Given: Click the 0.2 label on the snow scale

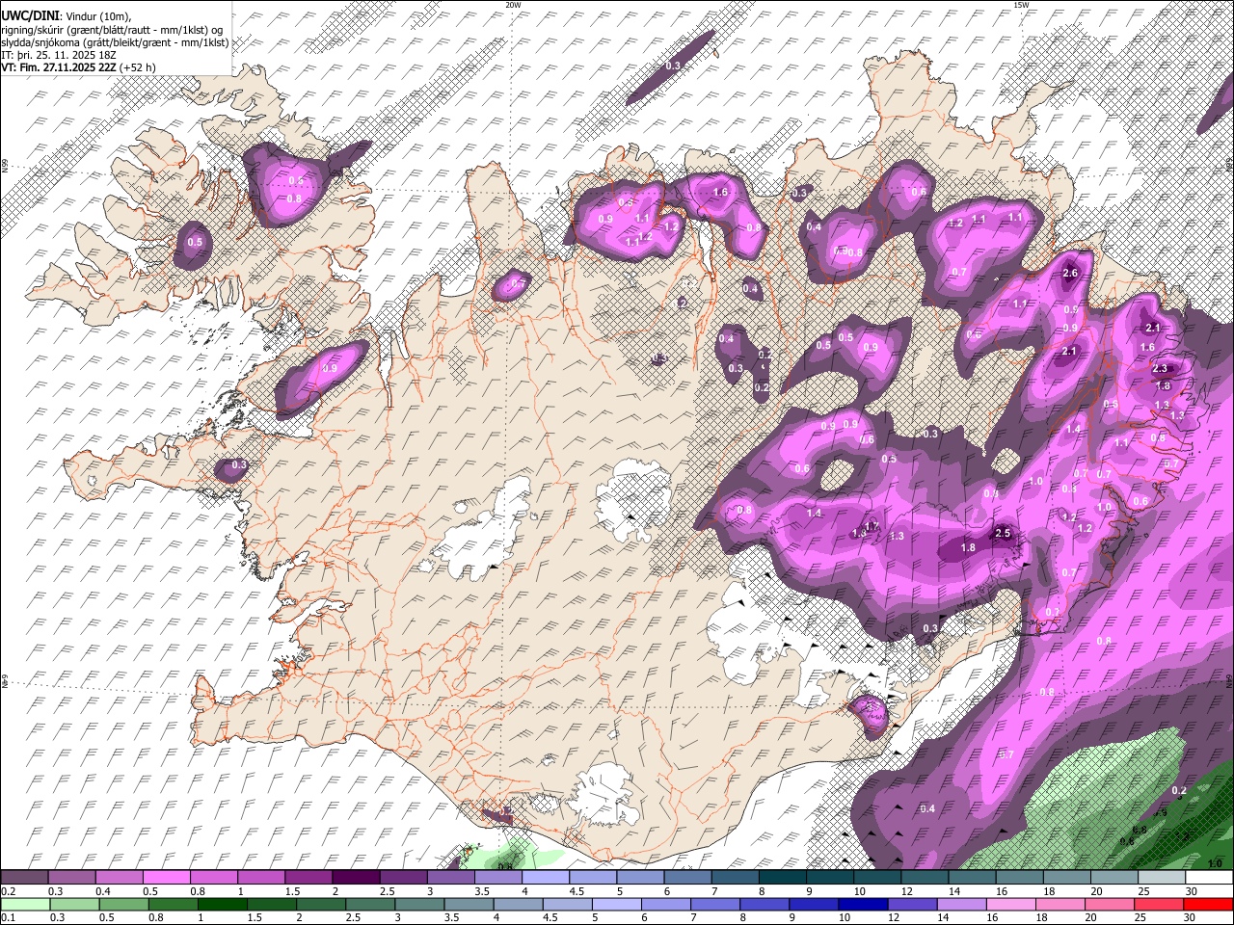Looking at the screenshot, I should click(8, 891).
